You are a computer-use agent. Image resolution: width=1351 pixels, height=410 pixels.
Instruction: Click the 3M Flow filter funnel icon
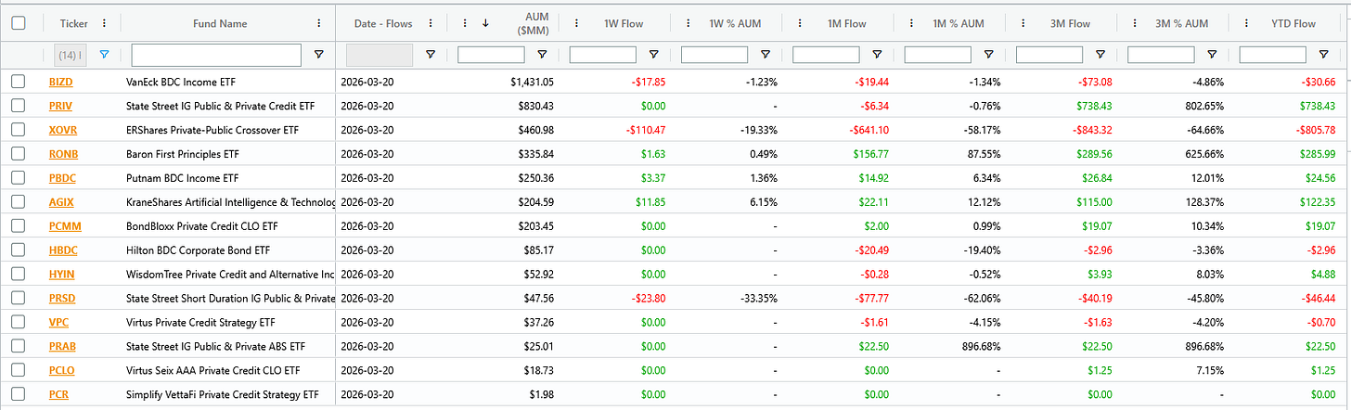pos(1100,55)
